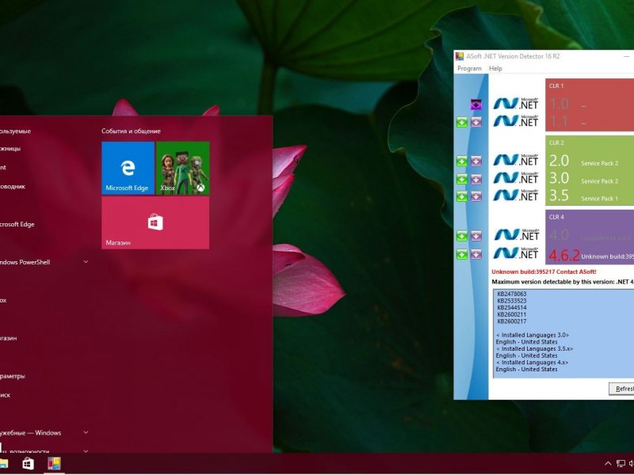This screenshot has height=475, width=634.
Task: Click the purple SDK icon for .NET 2.0
Action: [476, 161]
